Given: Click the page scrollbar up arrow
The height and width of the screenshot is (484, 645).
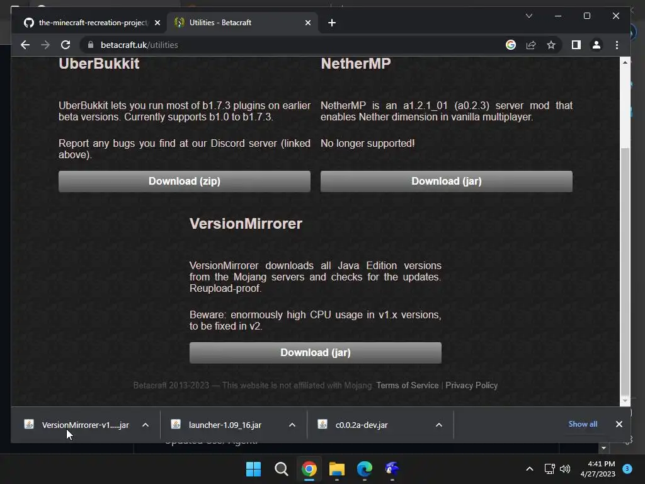Looking at the screenshot, I should tap(625, 62).
